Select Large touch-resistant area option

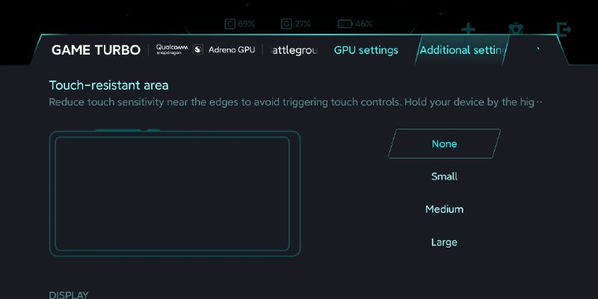[x=444, y=241]
